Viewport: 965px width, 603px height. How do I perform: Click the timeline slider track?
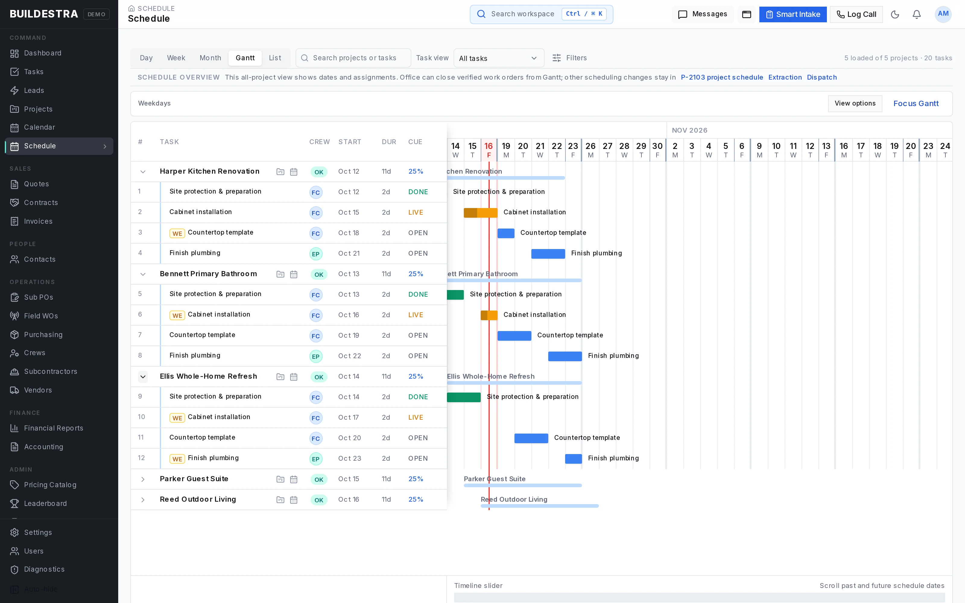tap(699, 597)
